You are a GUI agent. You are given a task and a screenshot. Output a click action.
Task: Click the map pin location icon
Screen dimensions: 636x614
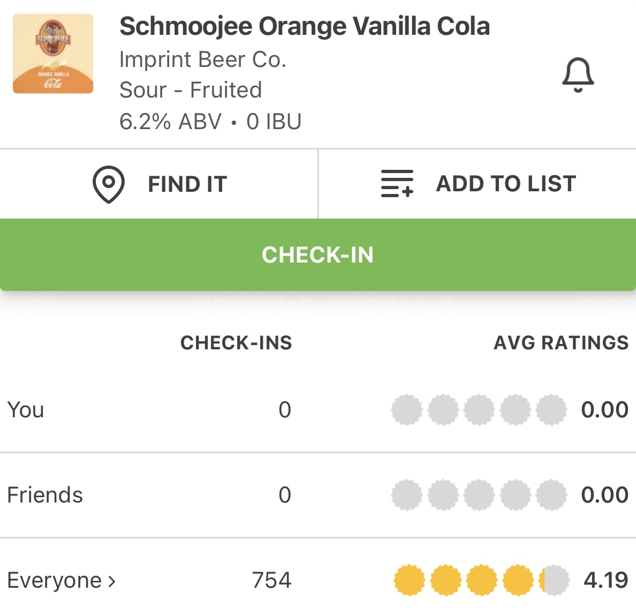(109, 184)
